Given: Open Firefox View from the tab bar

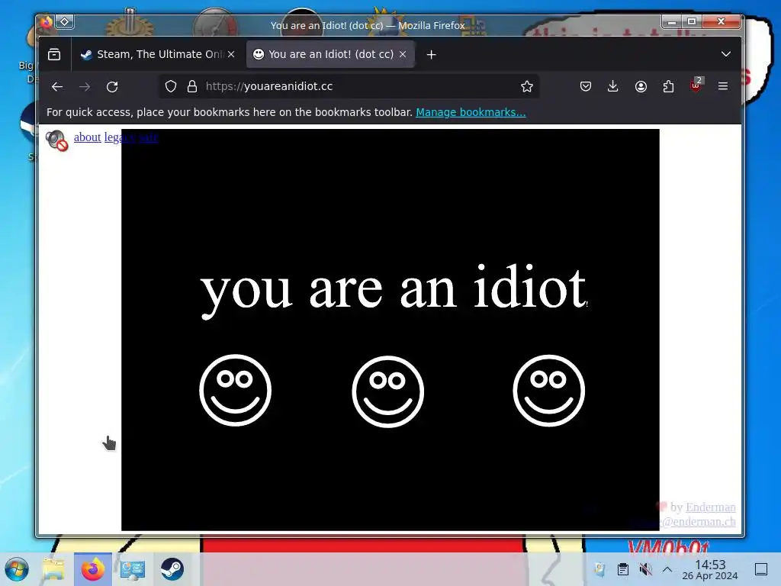Looking at the screenshot, I should click(54, 54).
